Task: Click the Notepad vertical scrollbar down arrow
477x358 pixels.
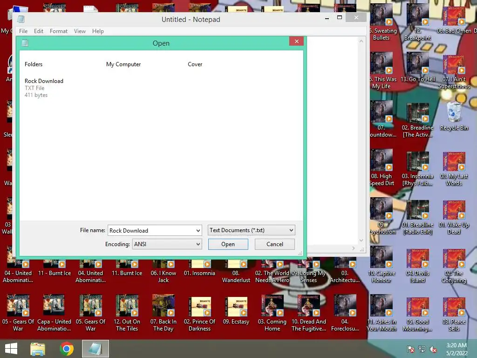Action: [361, 240]
